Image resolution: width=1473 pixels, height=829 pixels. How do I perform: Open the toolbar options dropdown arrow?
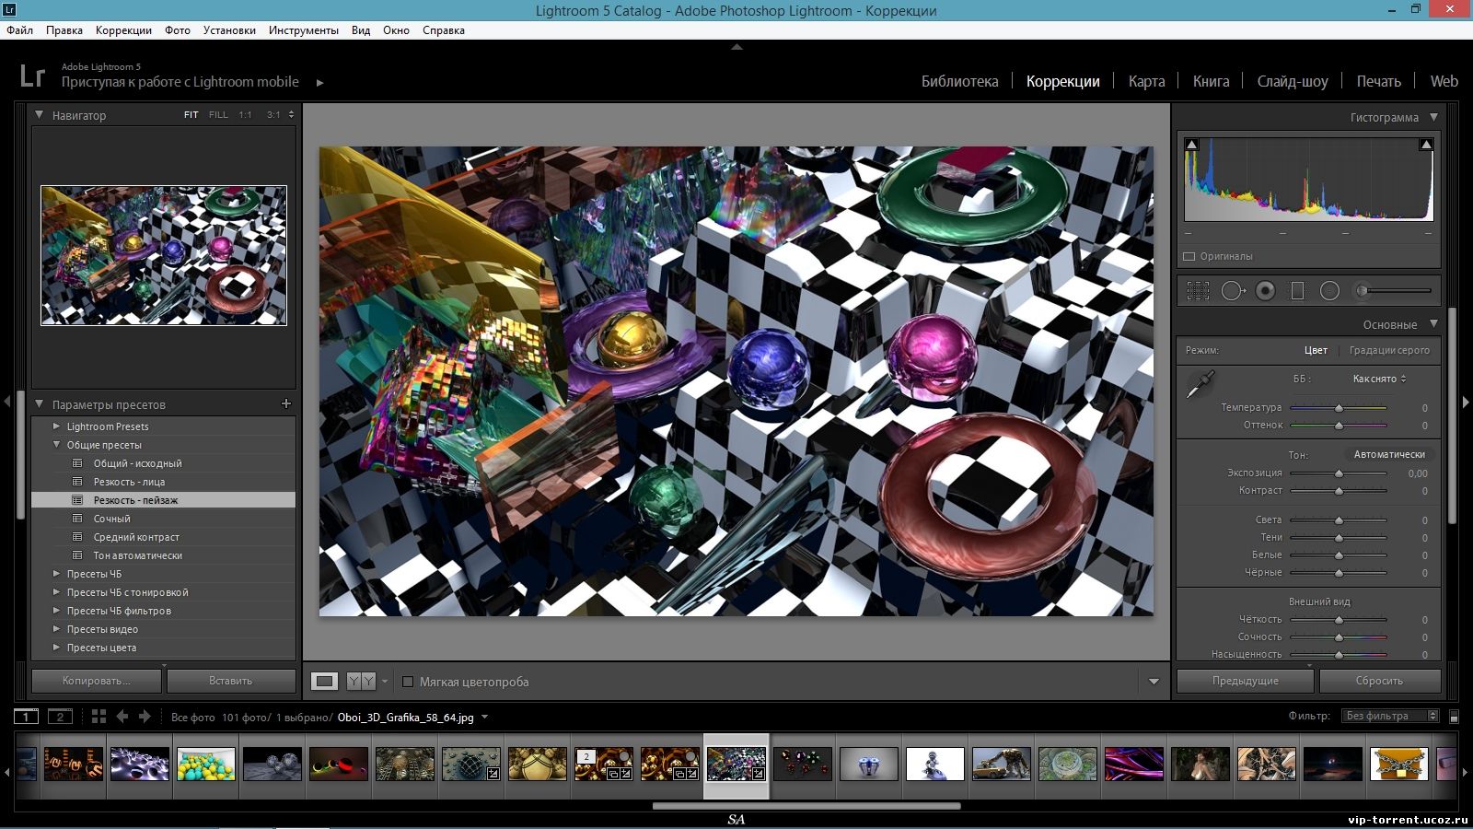[1154, 682]
